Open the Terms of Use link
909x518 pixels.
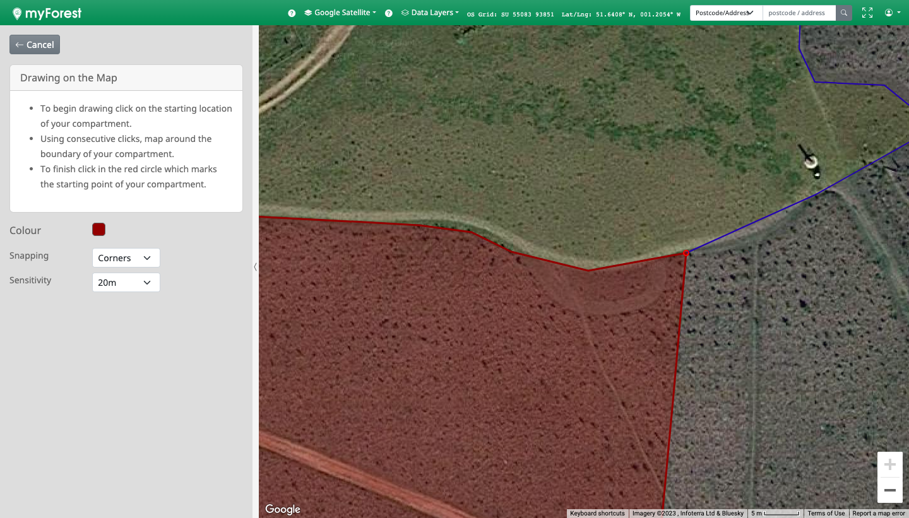826,514
